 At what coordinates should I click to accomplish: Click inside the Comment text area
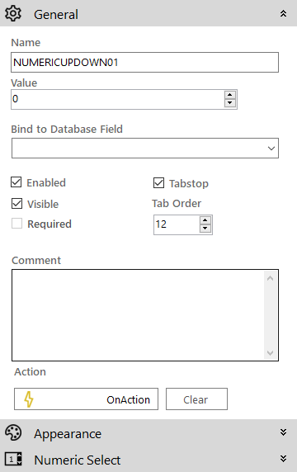click(138, 315)
